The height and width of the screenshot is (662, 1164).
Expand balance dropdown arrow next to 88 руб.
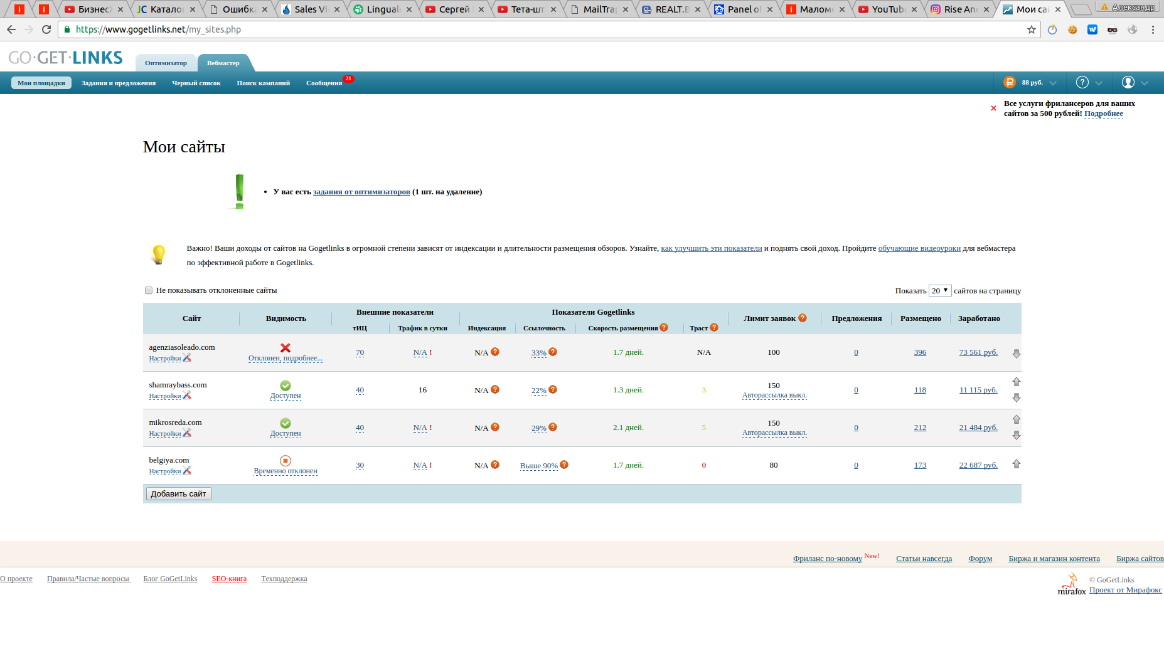pos(1053,83)
